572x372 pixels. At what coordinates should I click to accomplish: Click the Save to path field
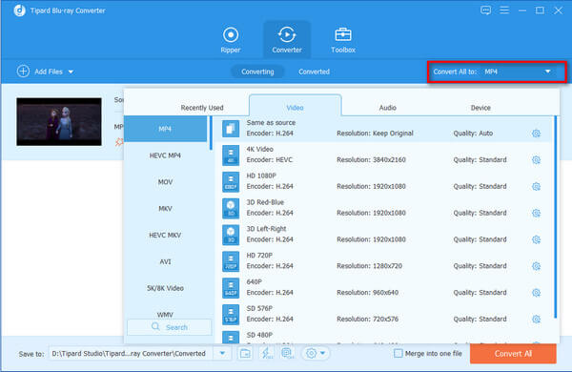click(x=131, y=353)
